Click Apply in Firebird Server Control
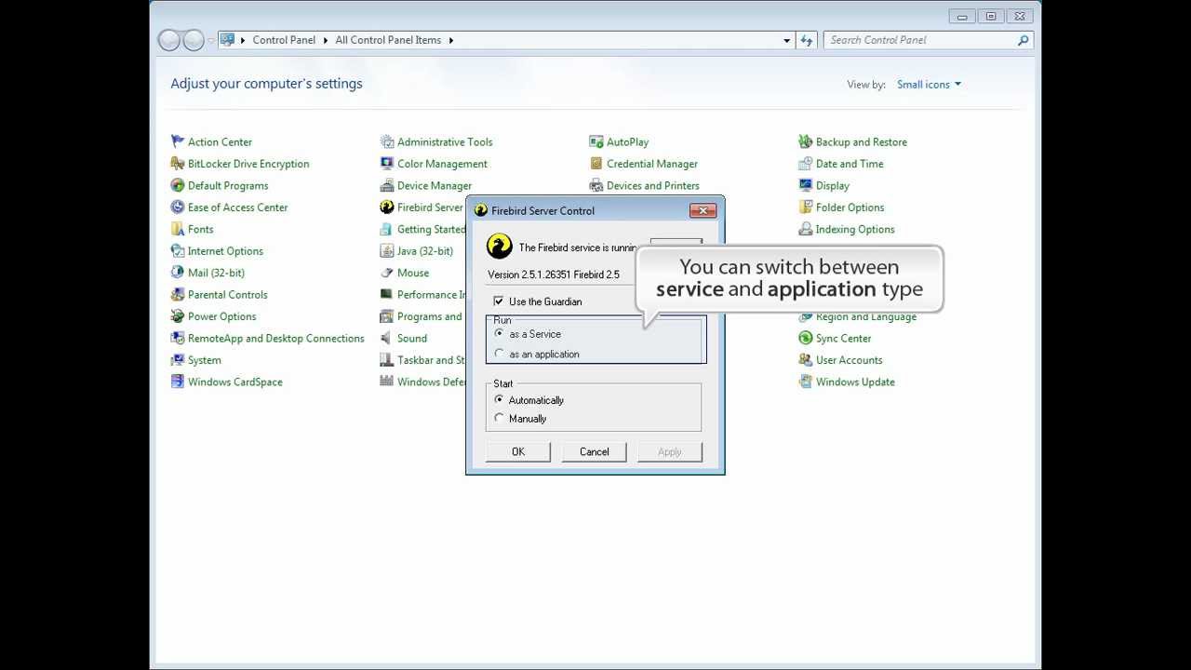This screenshot has width=1191, height=670. coord(670,452)
